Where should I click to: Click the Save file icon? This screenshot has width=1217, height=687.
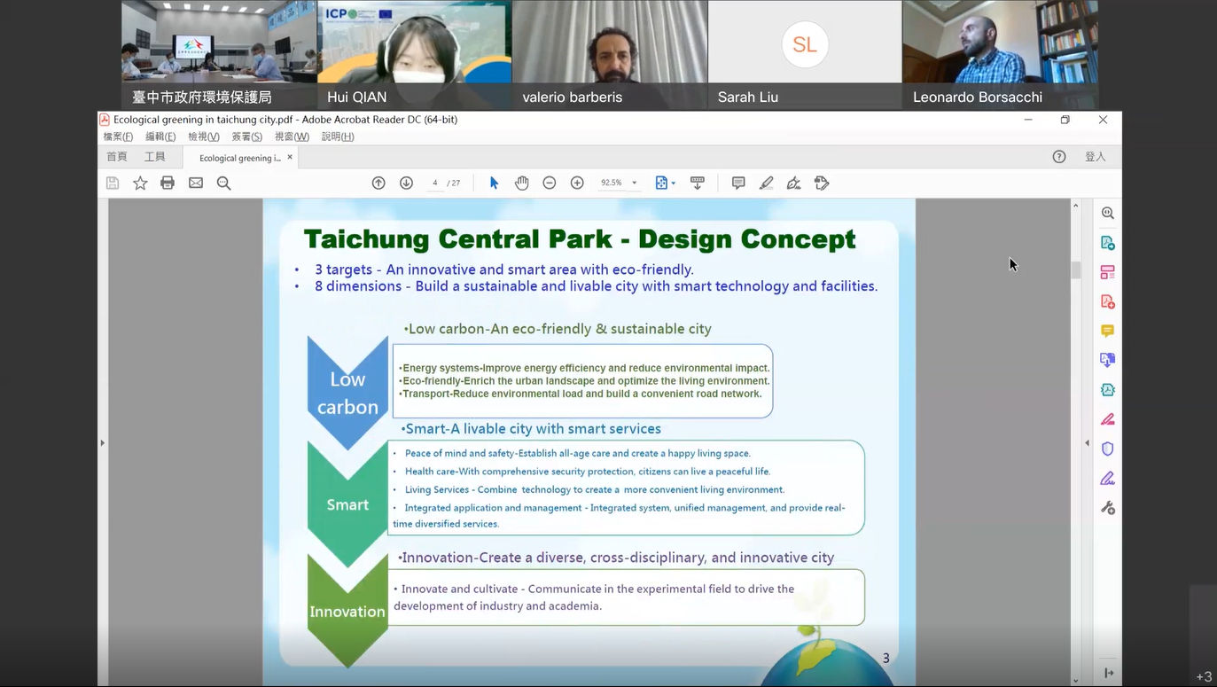[113, 183]
